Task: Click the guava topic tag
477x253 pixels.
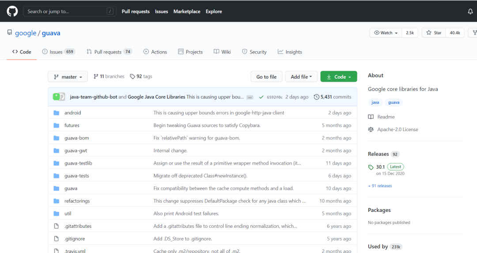Action: (x=394, y=102)
